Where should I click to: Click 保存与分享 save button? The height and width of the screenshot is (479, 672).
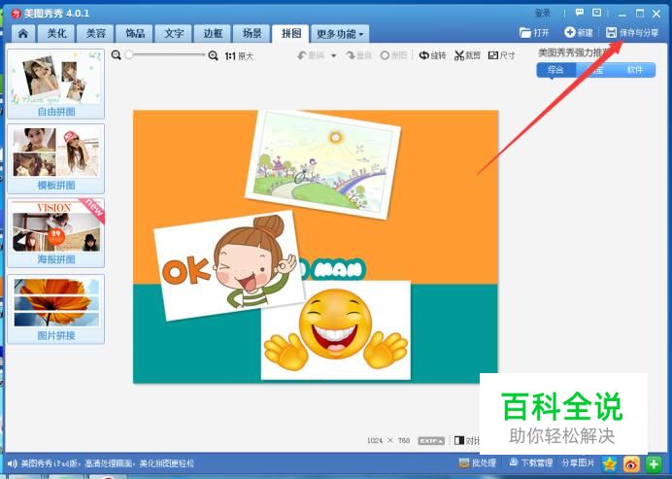[x=632, y=33]
